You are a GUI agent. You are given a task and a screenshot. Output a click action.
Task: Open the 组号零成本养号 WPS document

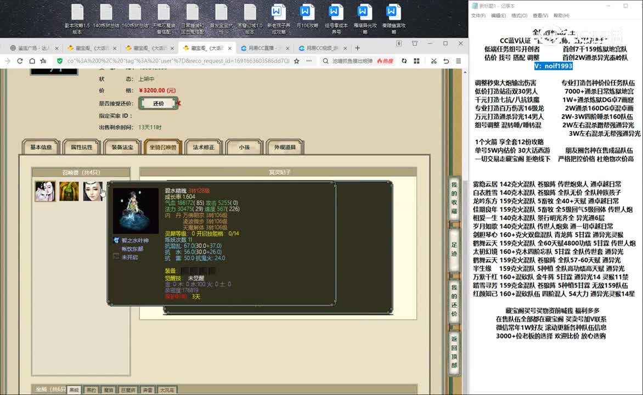336,19
